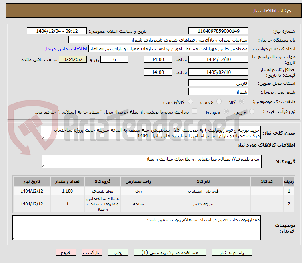The width and height of the screenshot is (302, 263).
Task: Click the price validity date 1405/02/10
Action: point(218,72)
